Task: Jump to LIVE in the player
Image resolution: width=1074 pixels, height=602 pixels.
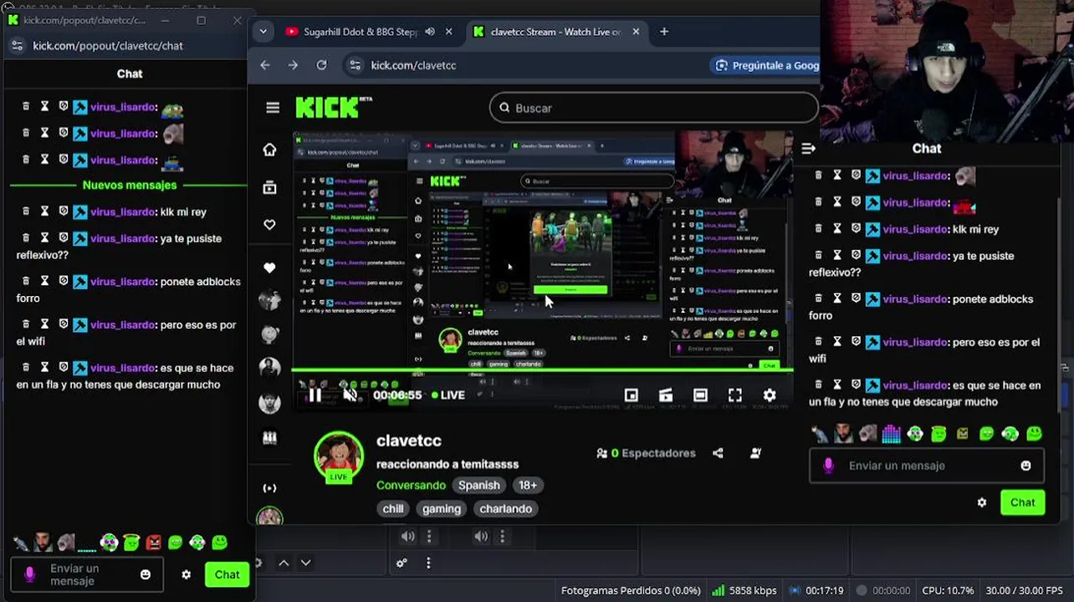Action: [448, 395]
